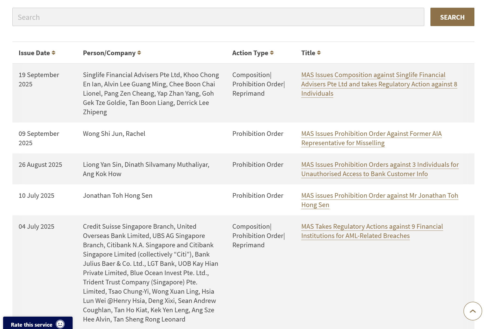
Task: Click the scroll-to-top chevron circle
Action: click(x=473, y=311)
